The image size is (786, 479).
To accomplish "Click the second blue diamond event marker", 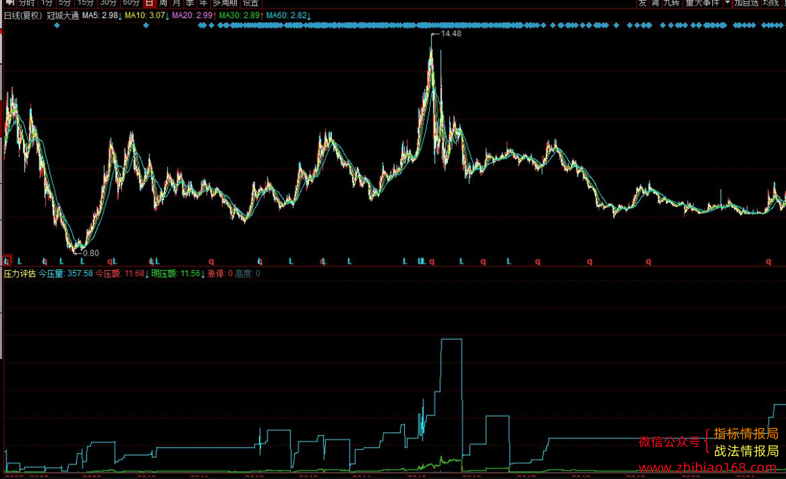I will click(x=146, y=25).
